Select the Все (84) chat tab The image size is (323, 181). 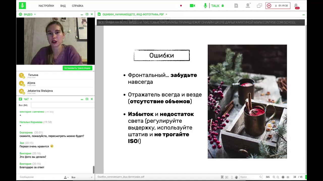[23, 105]
